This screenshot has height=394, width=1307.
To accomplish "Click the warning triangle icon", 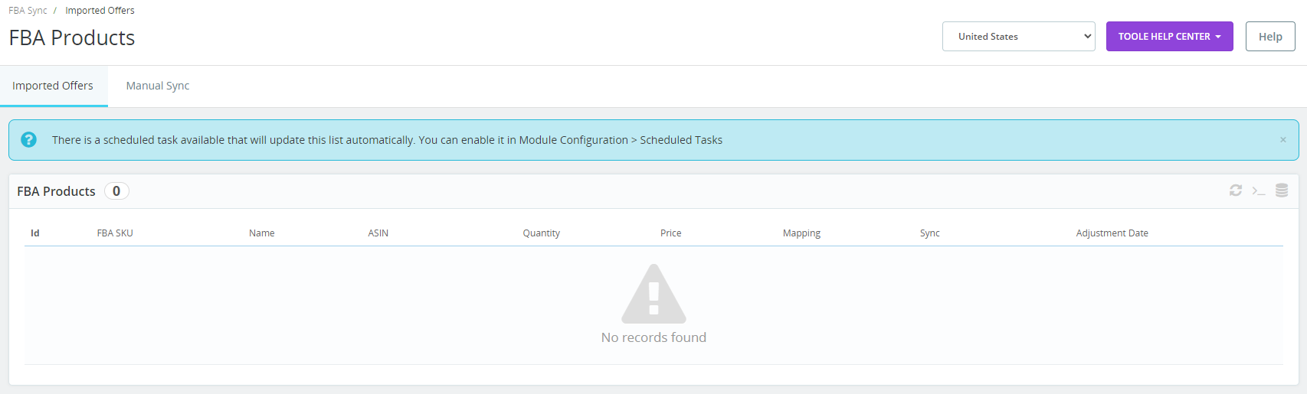I will [653, 294].
